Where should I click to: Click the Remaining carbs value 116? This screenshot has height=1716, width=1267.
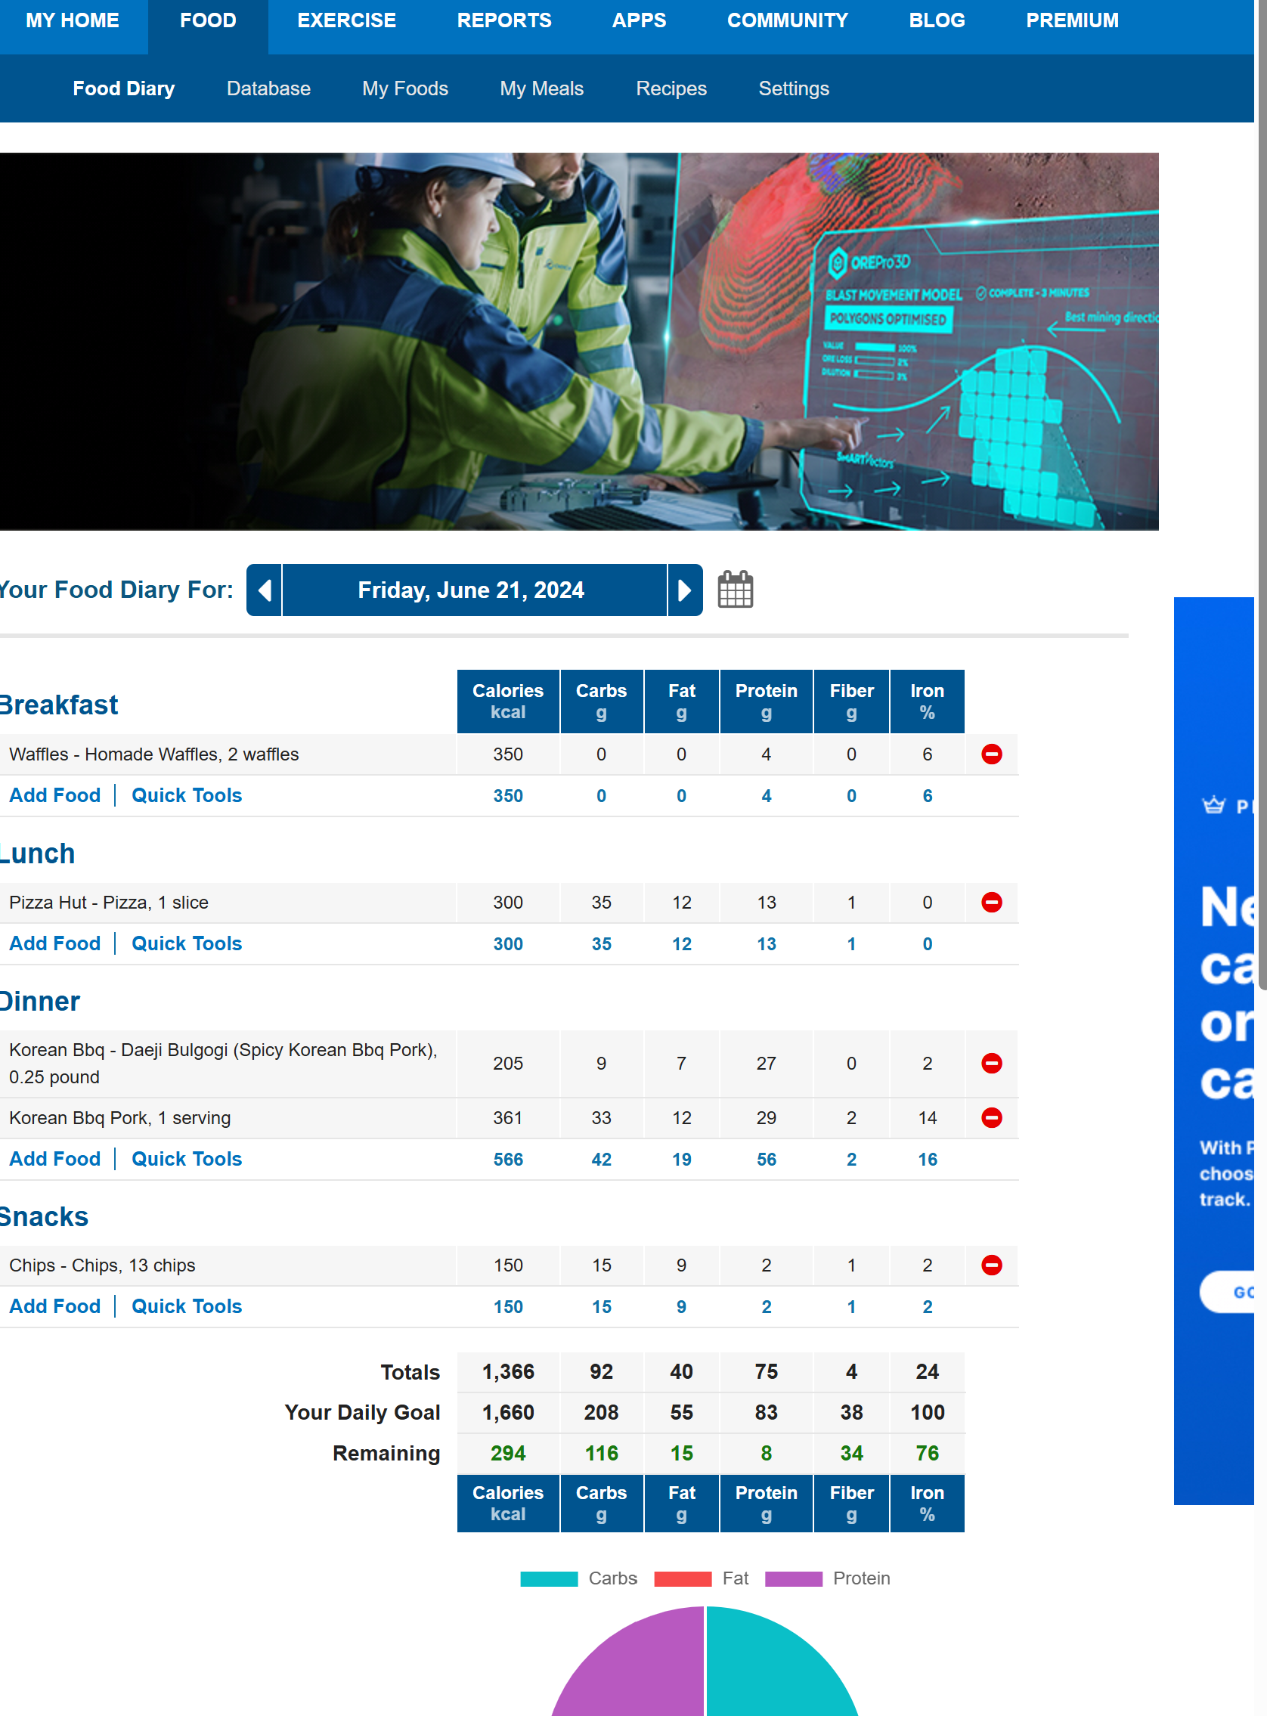pos(601,1452)
